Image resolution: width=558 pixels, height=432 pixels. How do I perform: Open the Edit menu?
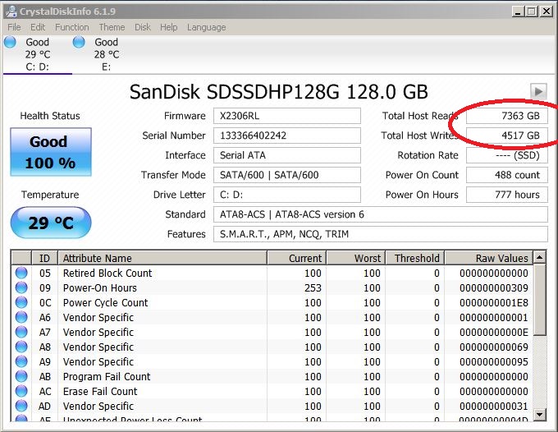tap(38, 27)
